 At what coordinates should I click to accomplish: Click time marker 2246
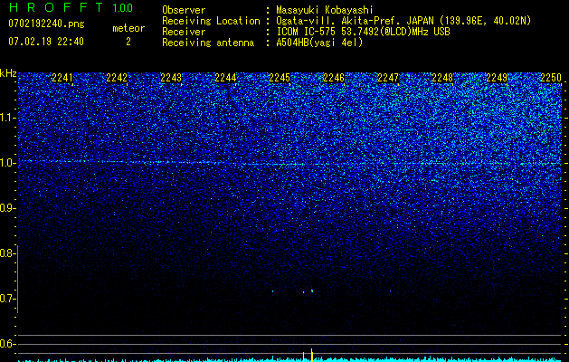point(334,78)
